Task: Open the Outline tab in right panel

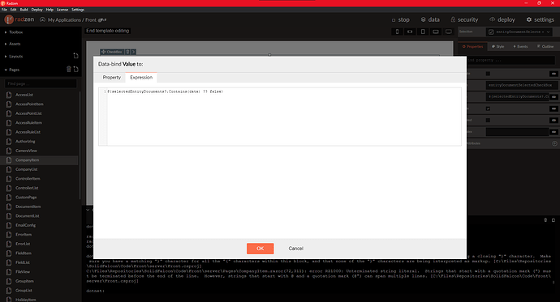Action: (545, 47)
